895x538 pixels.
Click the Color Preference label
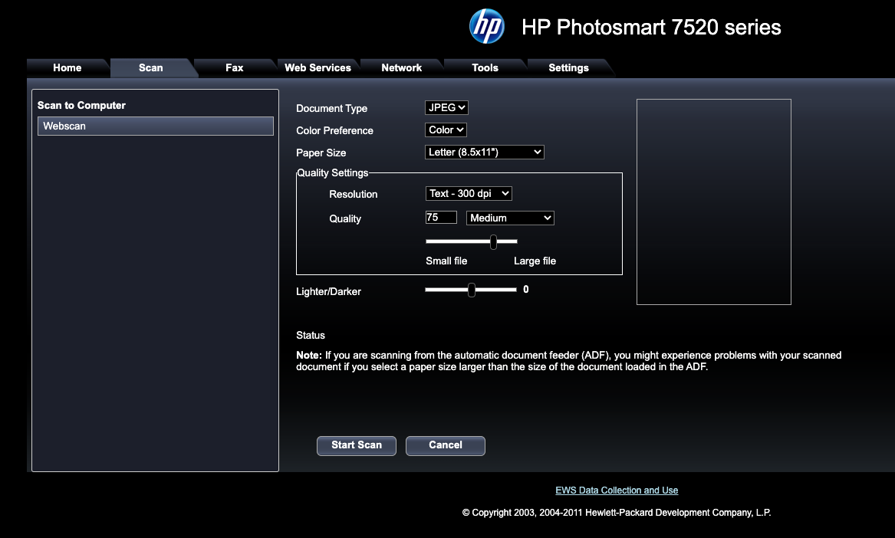334,130
